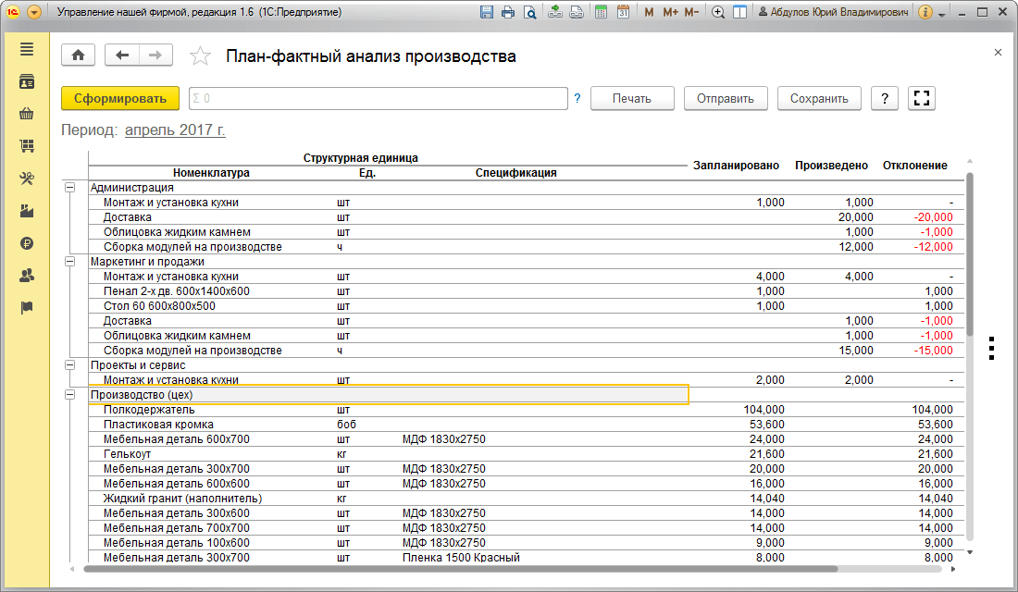Click the Печать button
This screenshot has width=1018, height=592.
(x=632, y=99)
